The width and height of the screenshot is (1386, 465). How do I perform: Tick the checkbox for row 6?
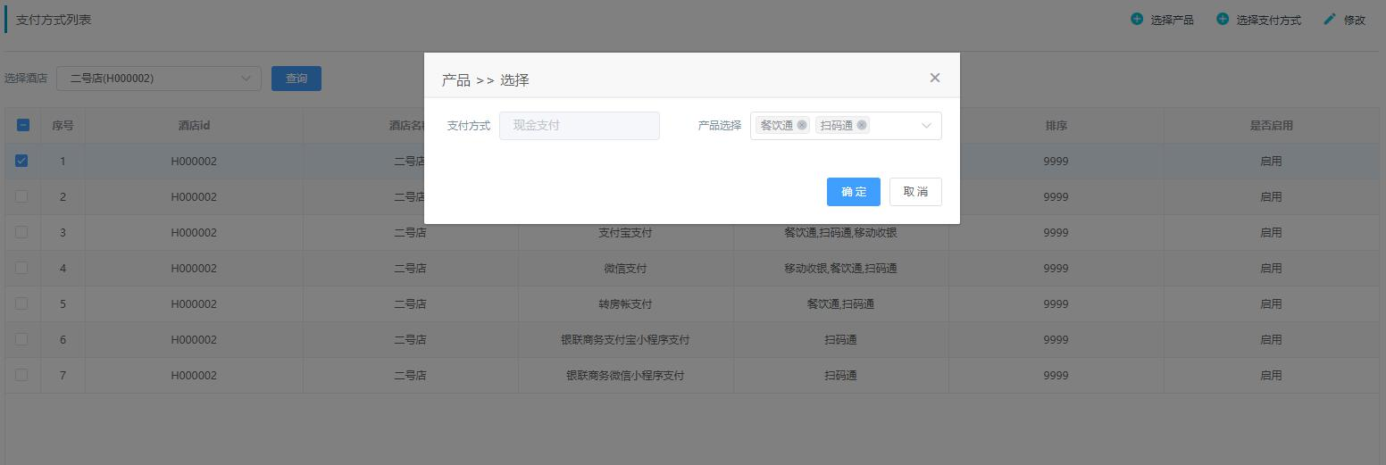coord(22,339)
